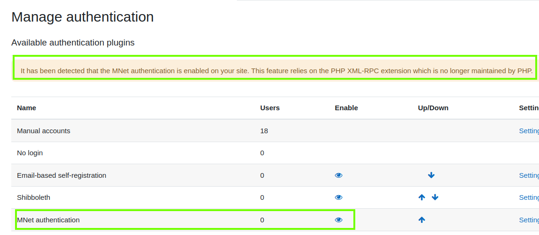Move Shibboleth up with the arrow
The width and height of the screenshot is (539, 235).
pos(422,197)
